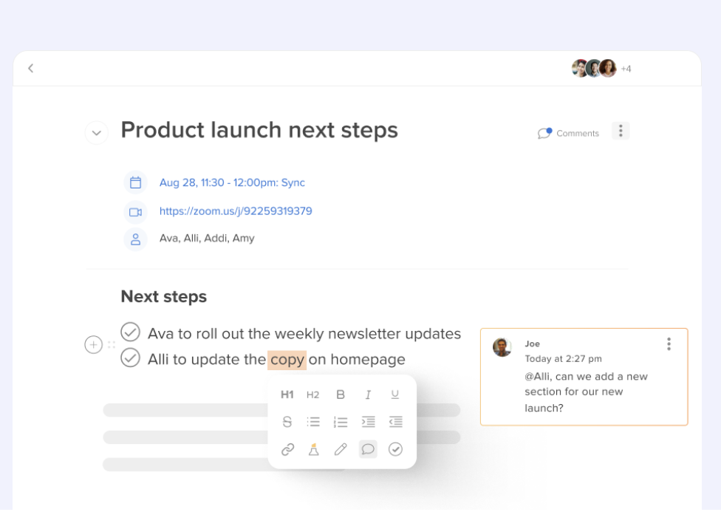This screenshot has height=529, width=721.
Task: Open Joe's comment options menu
Action: (669, 344)
